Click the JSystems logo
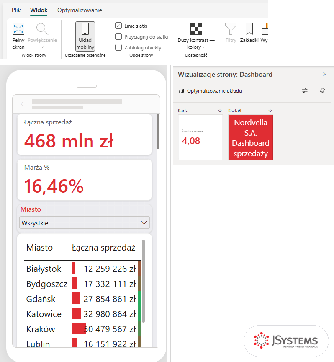Screen dimensions: 334x362 [x=286, y=341]
